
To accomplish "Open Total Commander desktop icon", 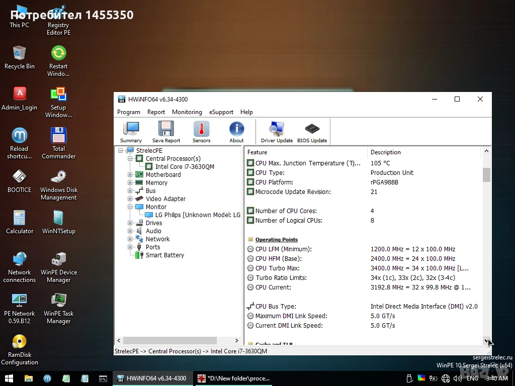I will (58, 143).
